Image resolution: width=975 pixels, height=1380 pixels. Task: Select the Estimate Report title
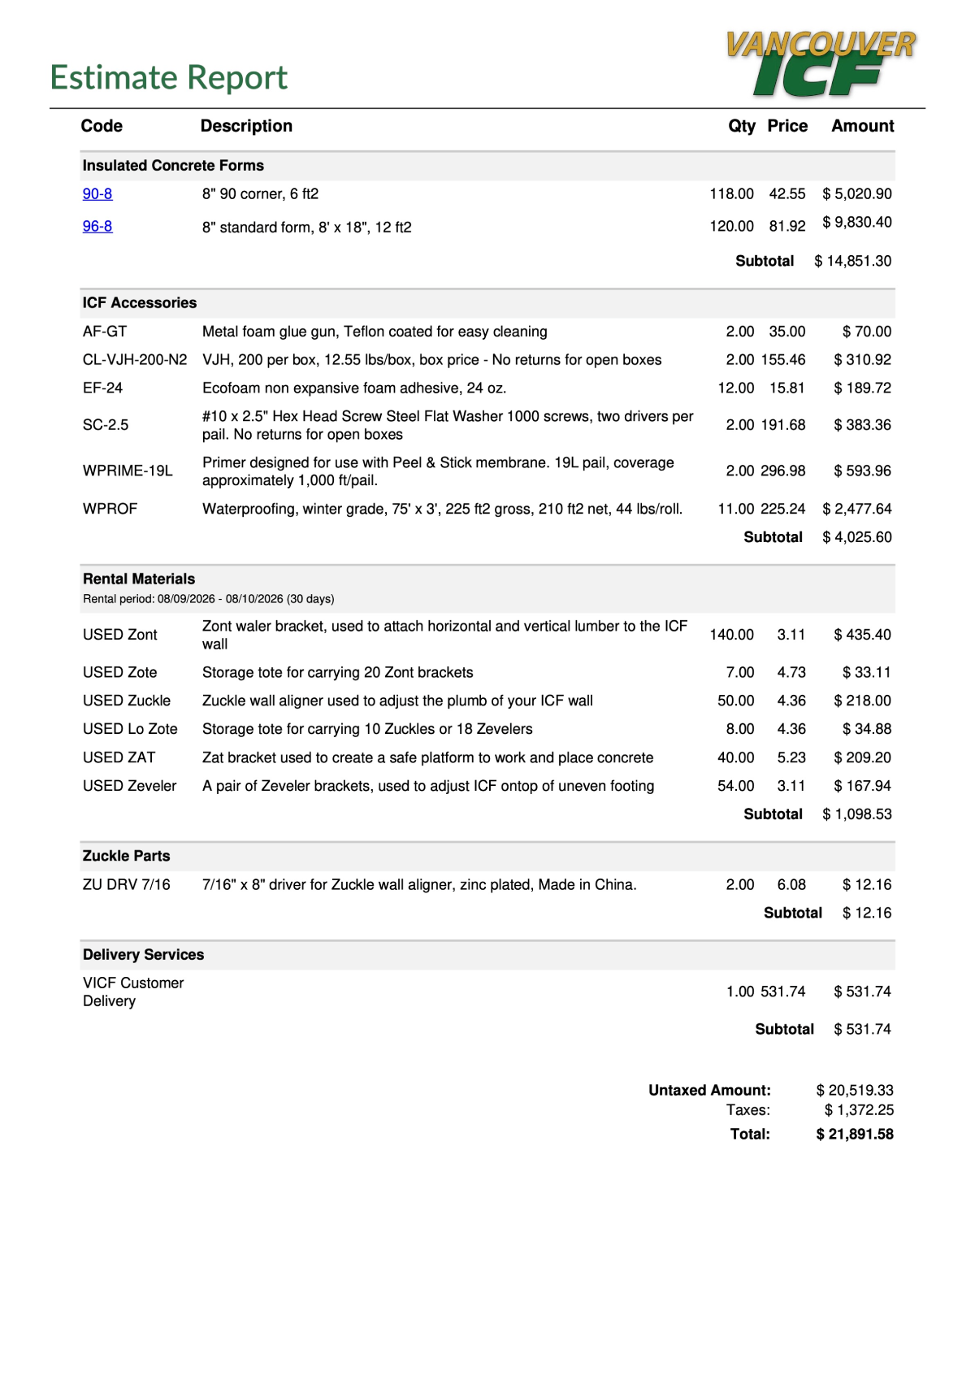tap(169, 78)
